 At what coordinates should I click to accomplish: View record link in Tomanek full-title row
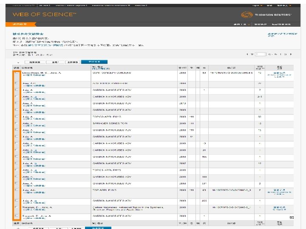click(279, 208)
